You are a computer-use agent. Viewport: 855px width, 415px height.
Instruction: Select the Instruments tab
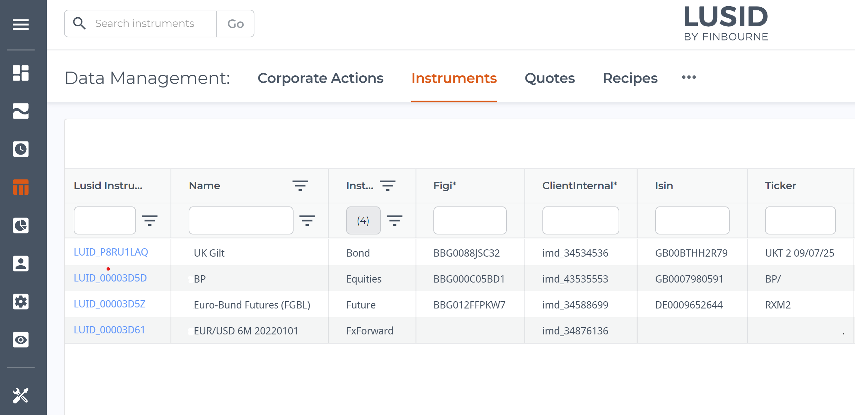pos(454,78)
